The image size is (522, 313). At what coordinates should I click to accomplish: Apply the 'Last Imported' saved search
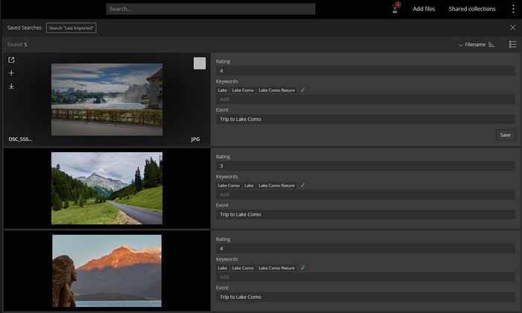(x=71, y=28)
